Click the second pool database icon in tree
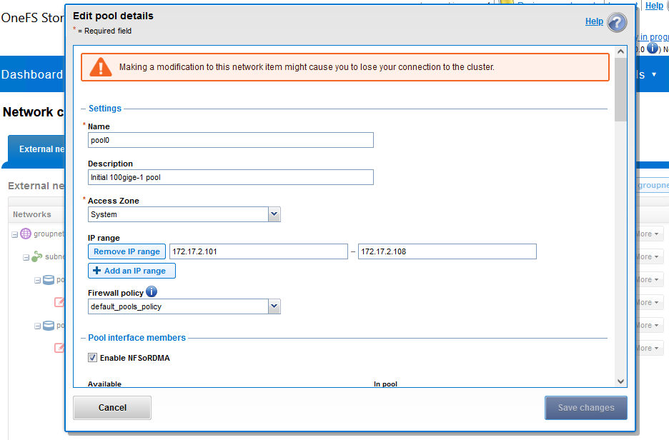The width and height of the screenshot is (669, 440). coord(49,326)
